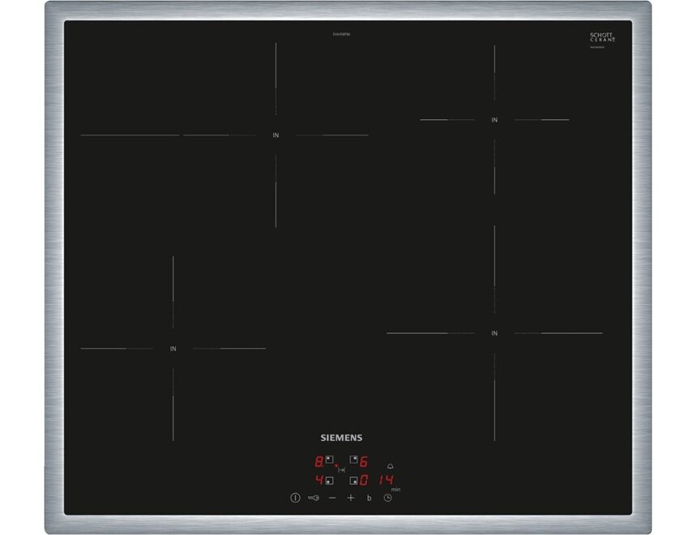The image size is (697, 535).
Task: Tap the kitchen alarm bell icon
Action: 391,467
